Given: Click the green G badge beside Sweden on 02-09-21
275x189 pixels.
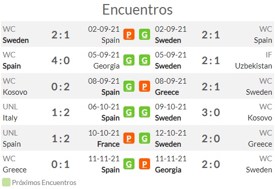Looking at the screenshot, I should click(x=145, y=34).
